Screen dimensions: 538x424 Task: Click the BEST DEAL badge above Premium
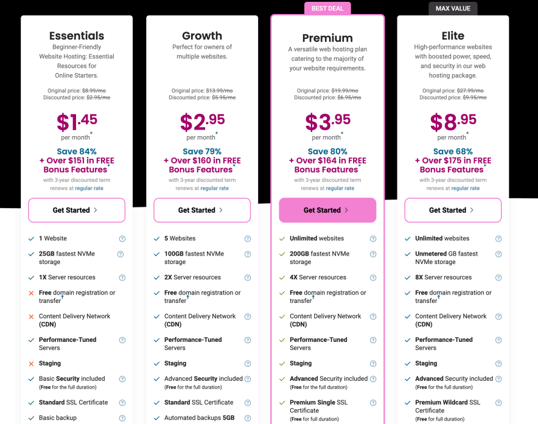click(x=327, y=9)
